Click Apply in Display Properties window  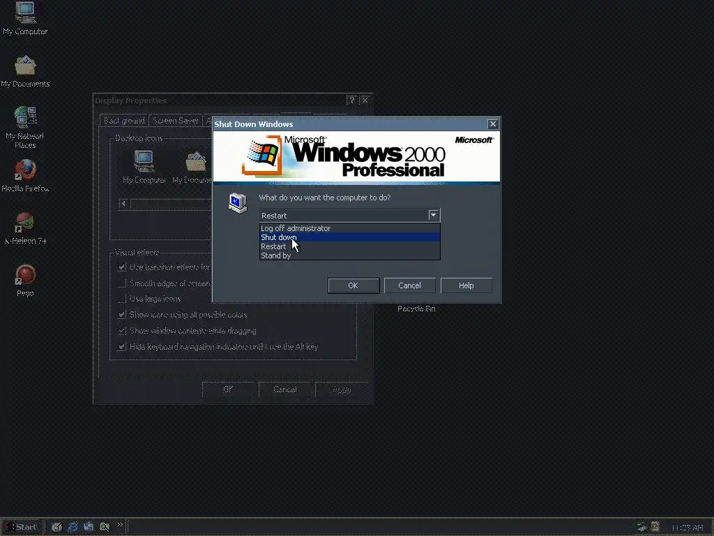pos(341,389)
